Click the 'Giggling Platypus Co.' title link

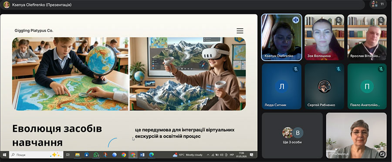click(34, 31)
